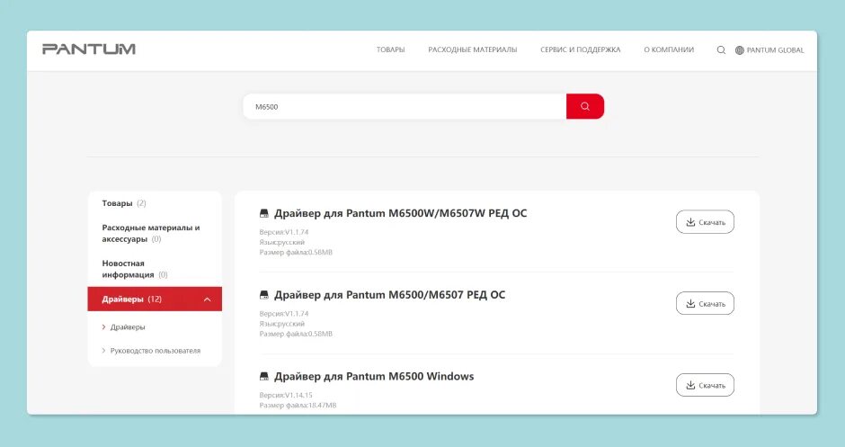Open the Драйверы sub-item
The image size is (845, 447).
128,327
